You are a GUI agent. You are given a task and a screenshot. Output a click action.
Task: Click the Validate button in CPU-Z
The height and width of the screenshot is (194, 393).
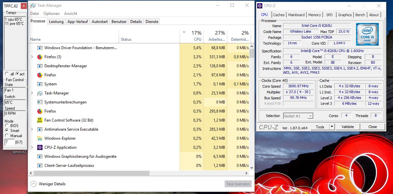(348, 127)
